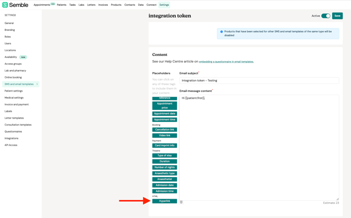Open the Contacts menu item

pos(129,5)
